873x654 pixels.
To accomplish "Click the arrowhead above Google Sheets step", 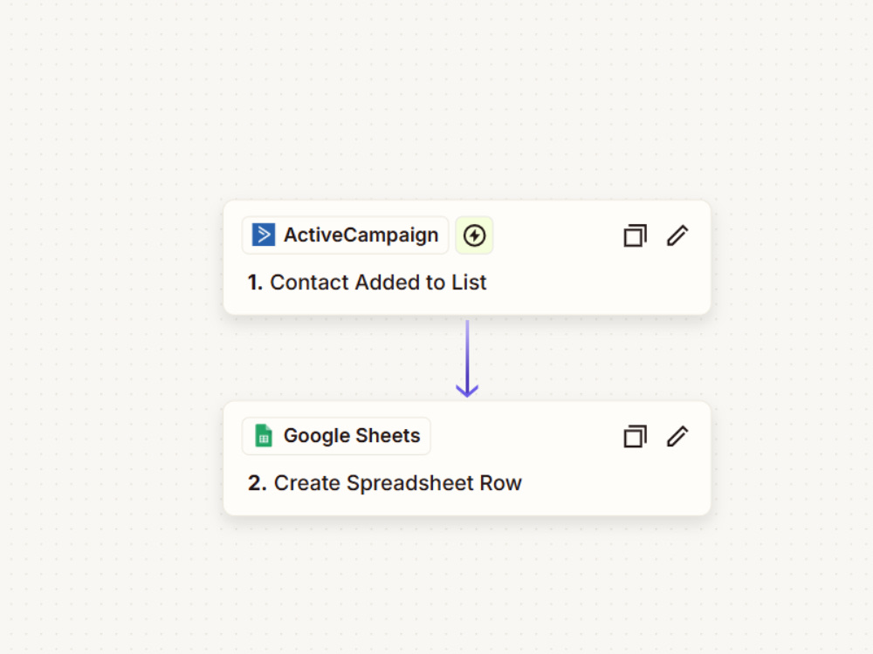I will (467, 391).
